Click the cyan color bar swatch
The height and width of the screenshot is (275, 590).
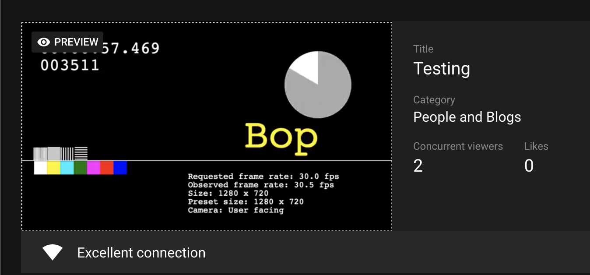coord(67,168)
